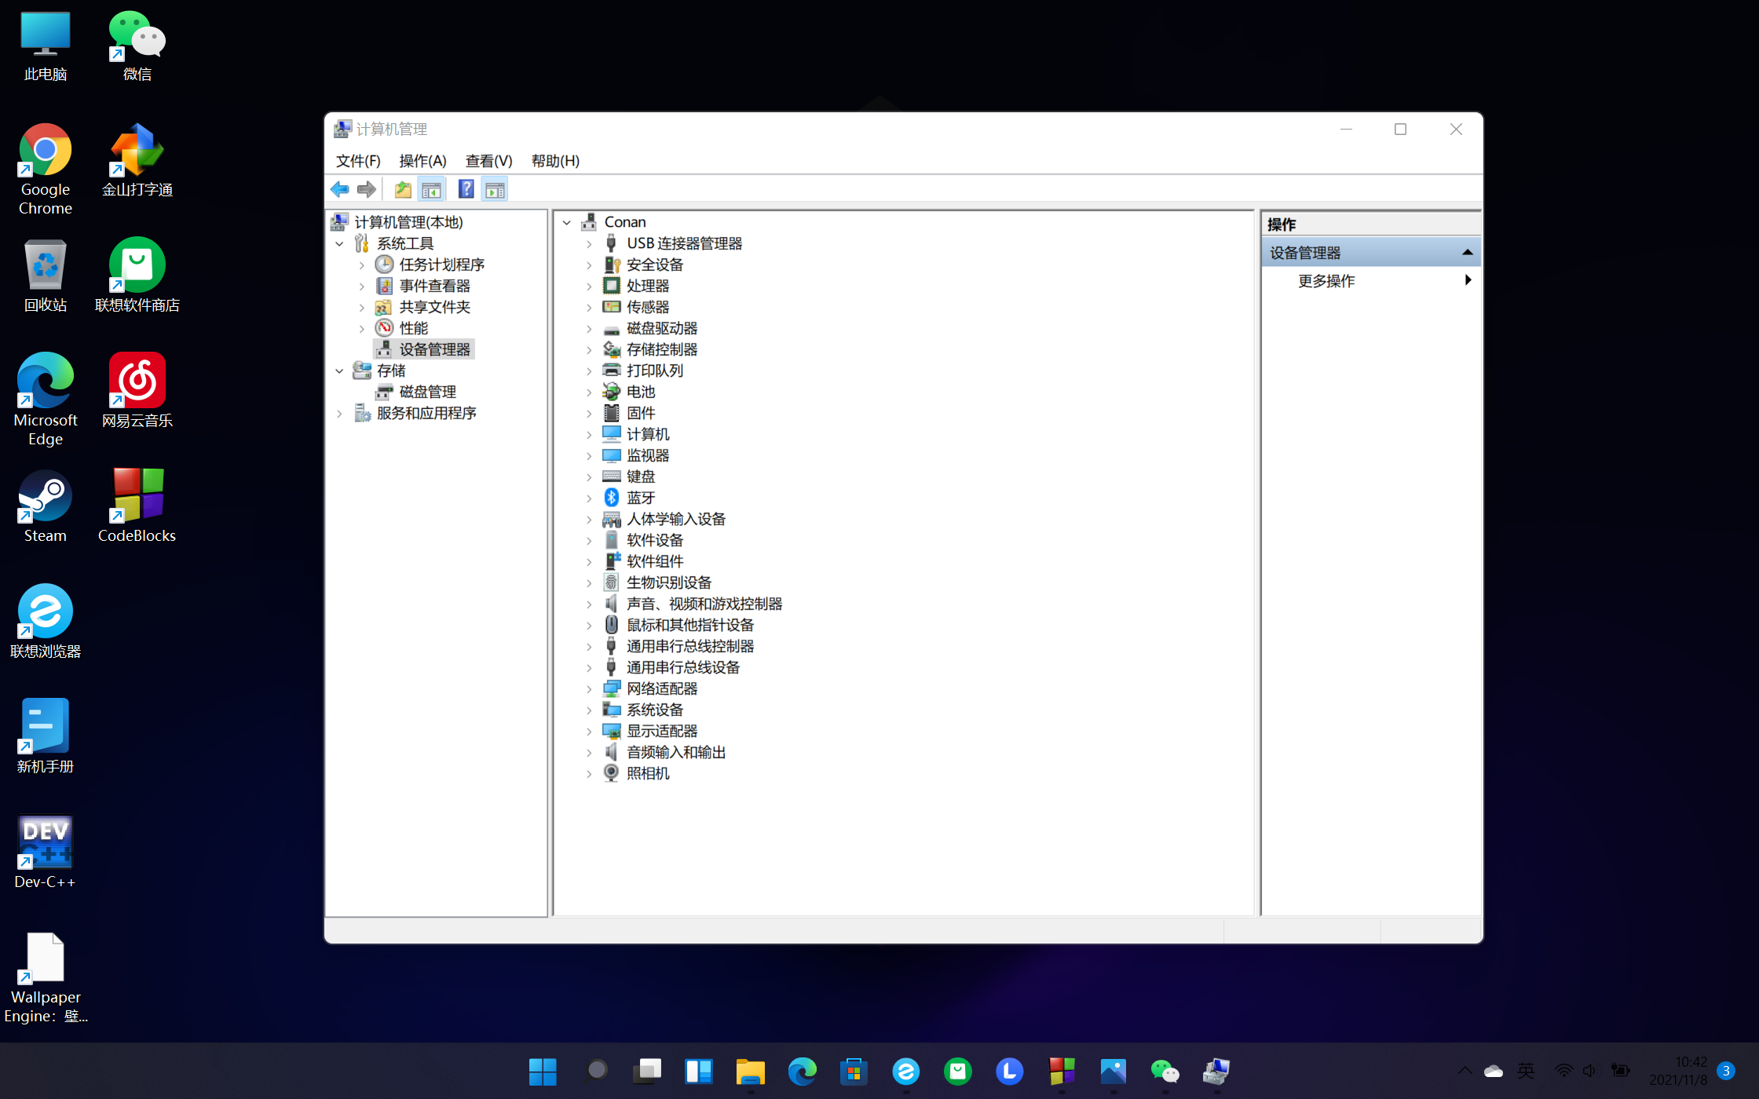
Task: Select 磁盘管理 in the left tree
Action: 427,392
